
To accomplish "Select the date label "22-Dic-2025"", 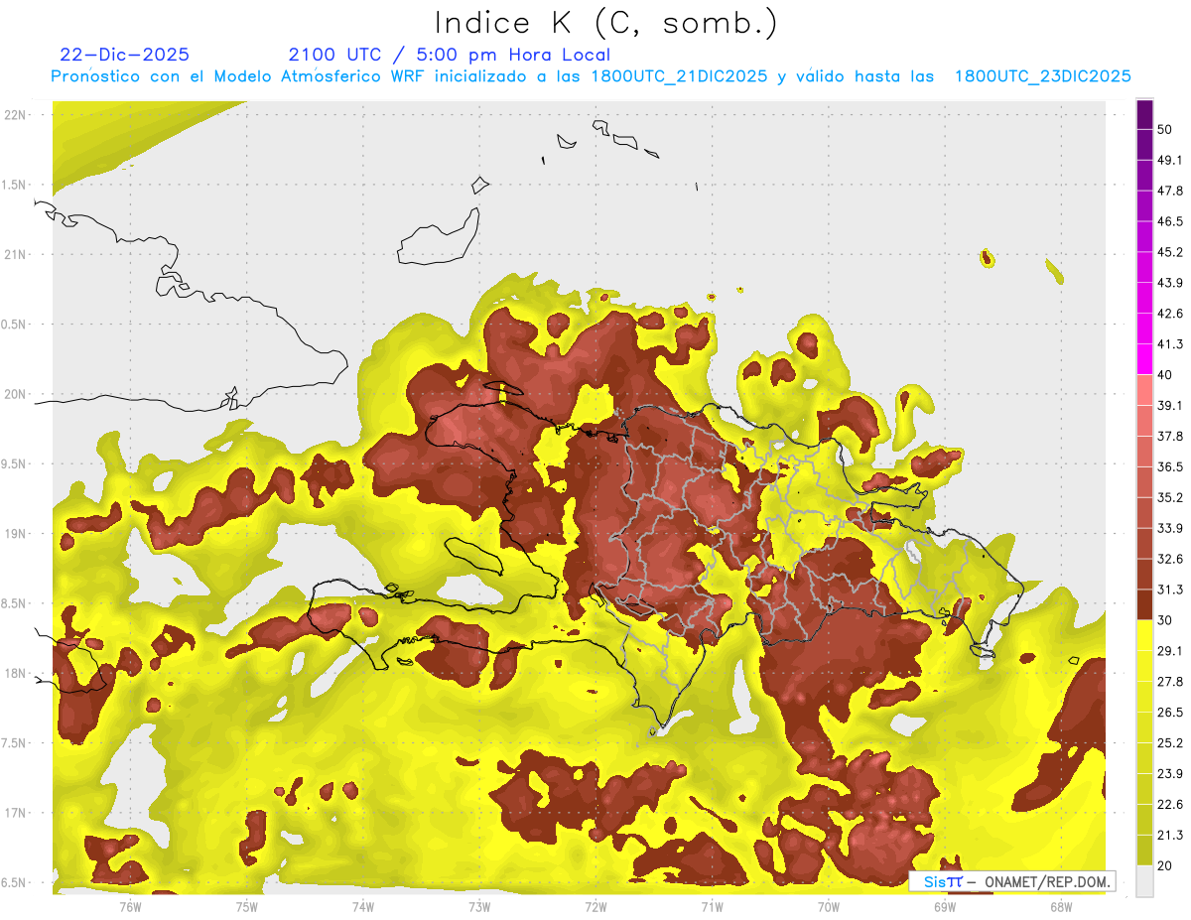I will coord(125,55).
